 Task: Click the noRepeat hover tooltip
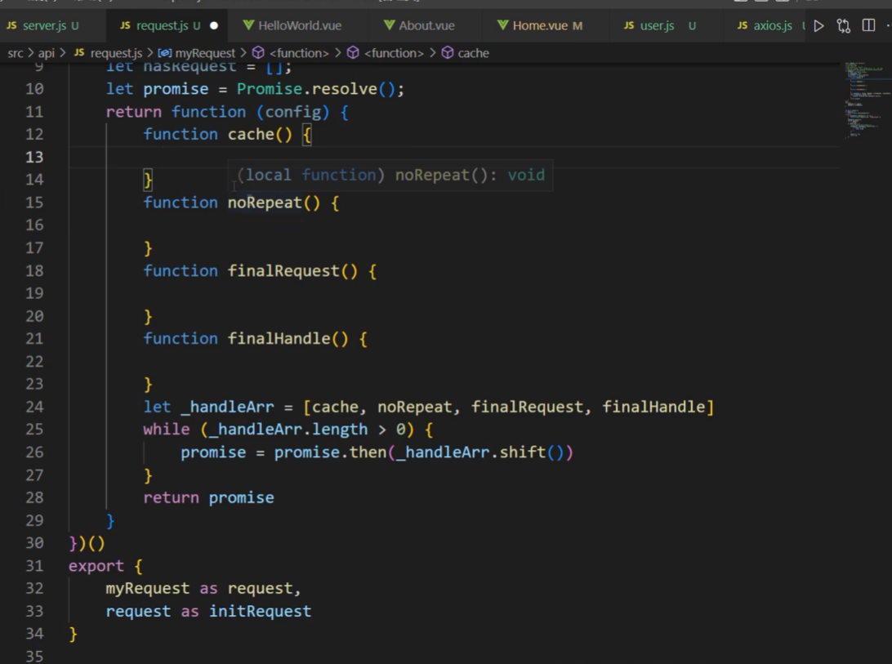(x=390, y=176)
